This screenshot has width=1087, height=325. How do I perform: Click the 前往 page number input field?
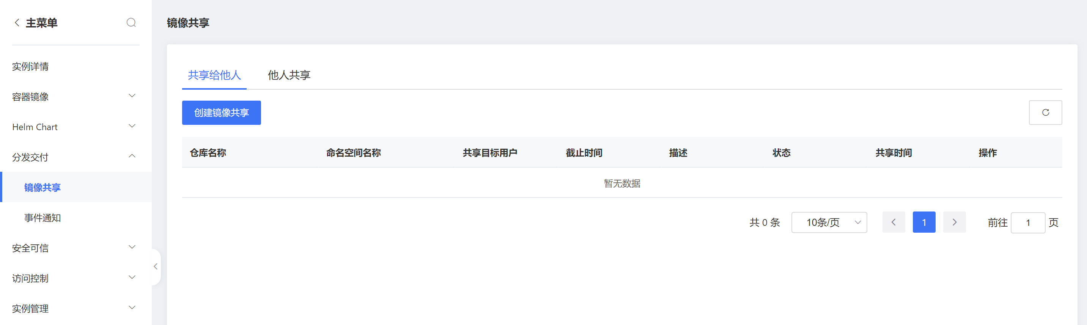[x=1028, y=223]
